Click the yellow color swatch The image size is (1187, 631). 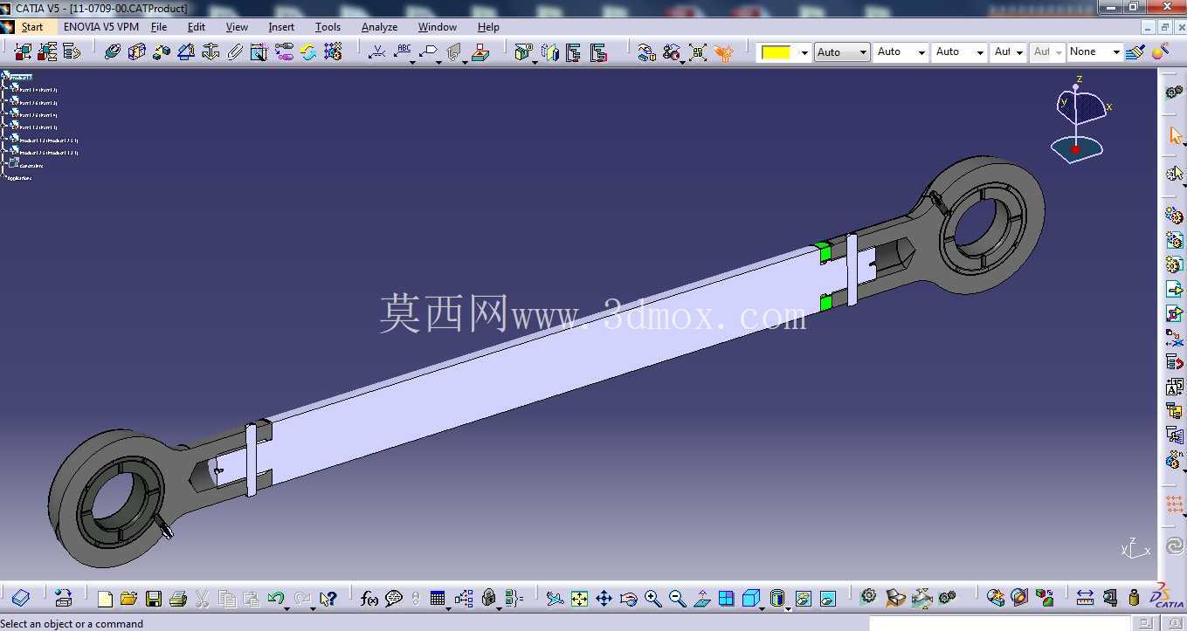tap(776, 52)
